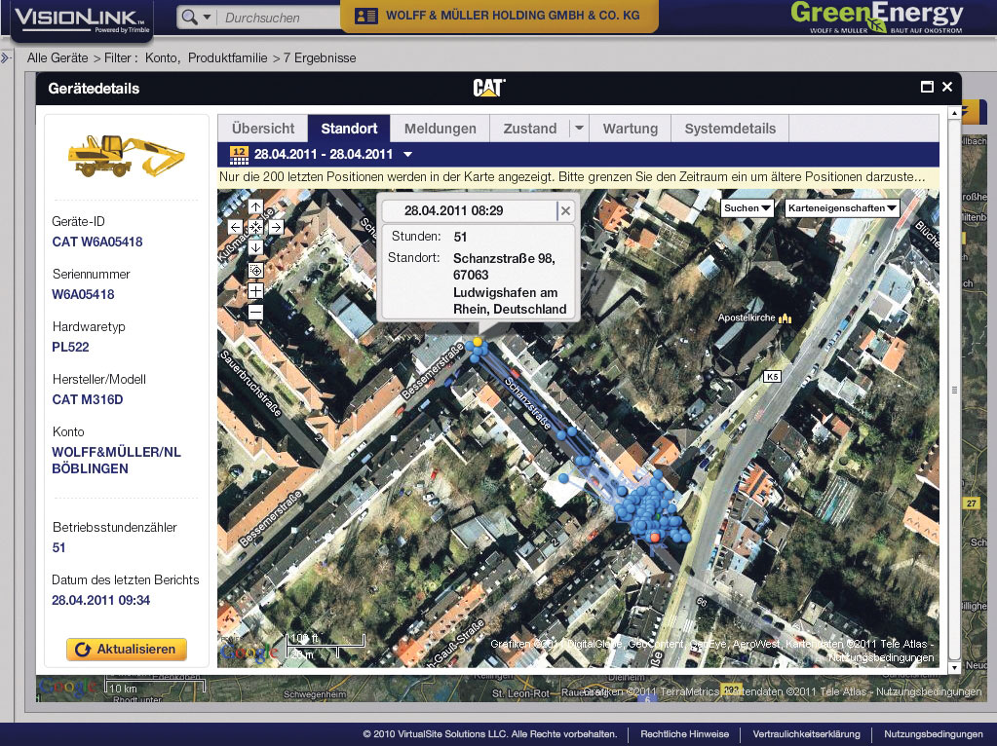Zoom in the map with plus button
Viewport: 997px width, 746px height.
coord(255,291)
